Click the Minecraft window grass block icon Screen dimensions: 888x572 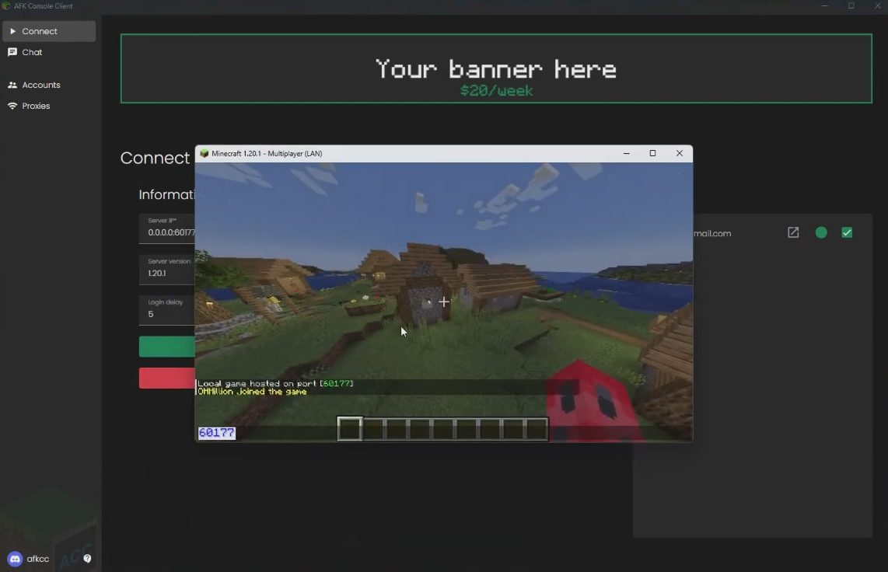(205, 153)
